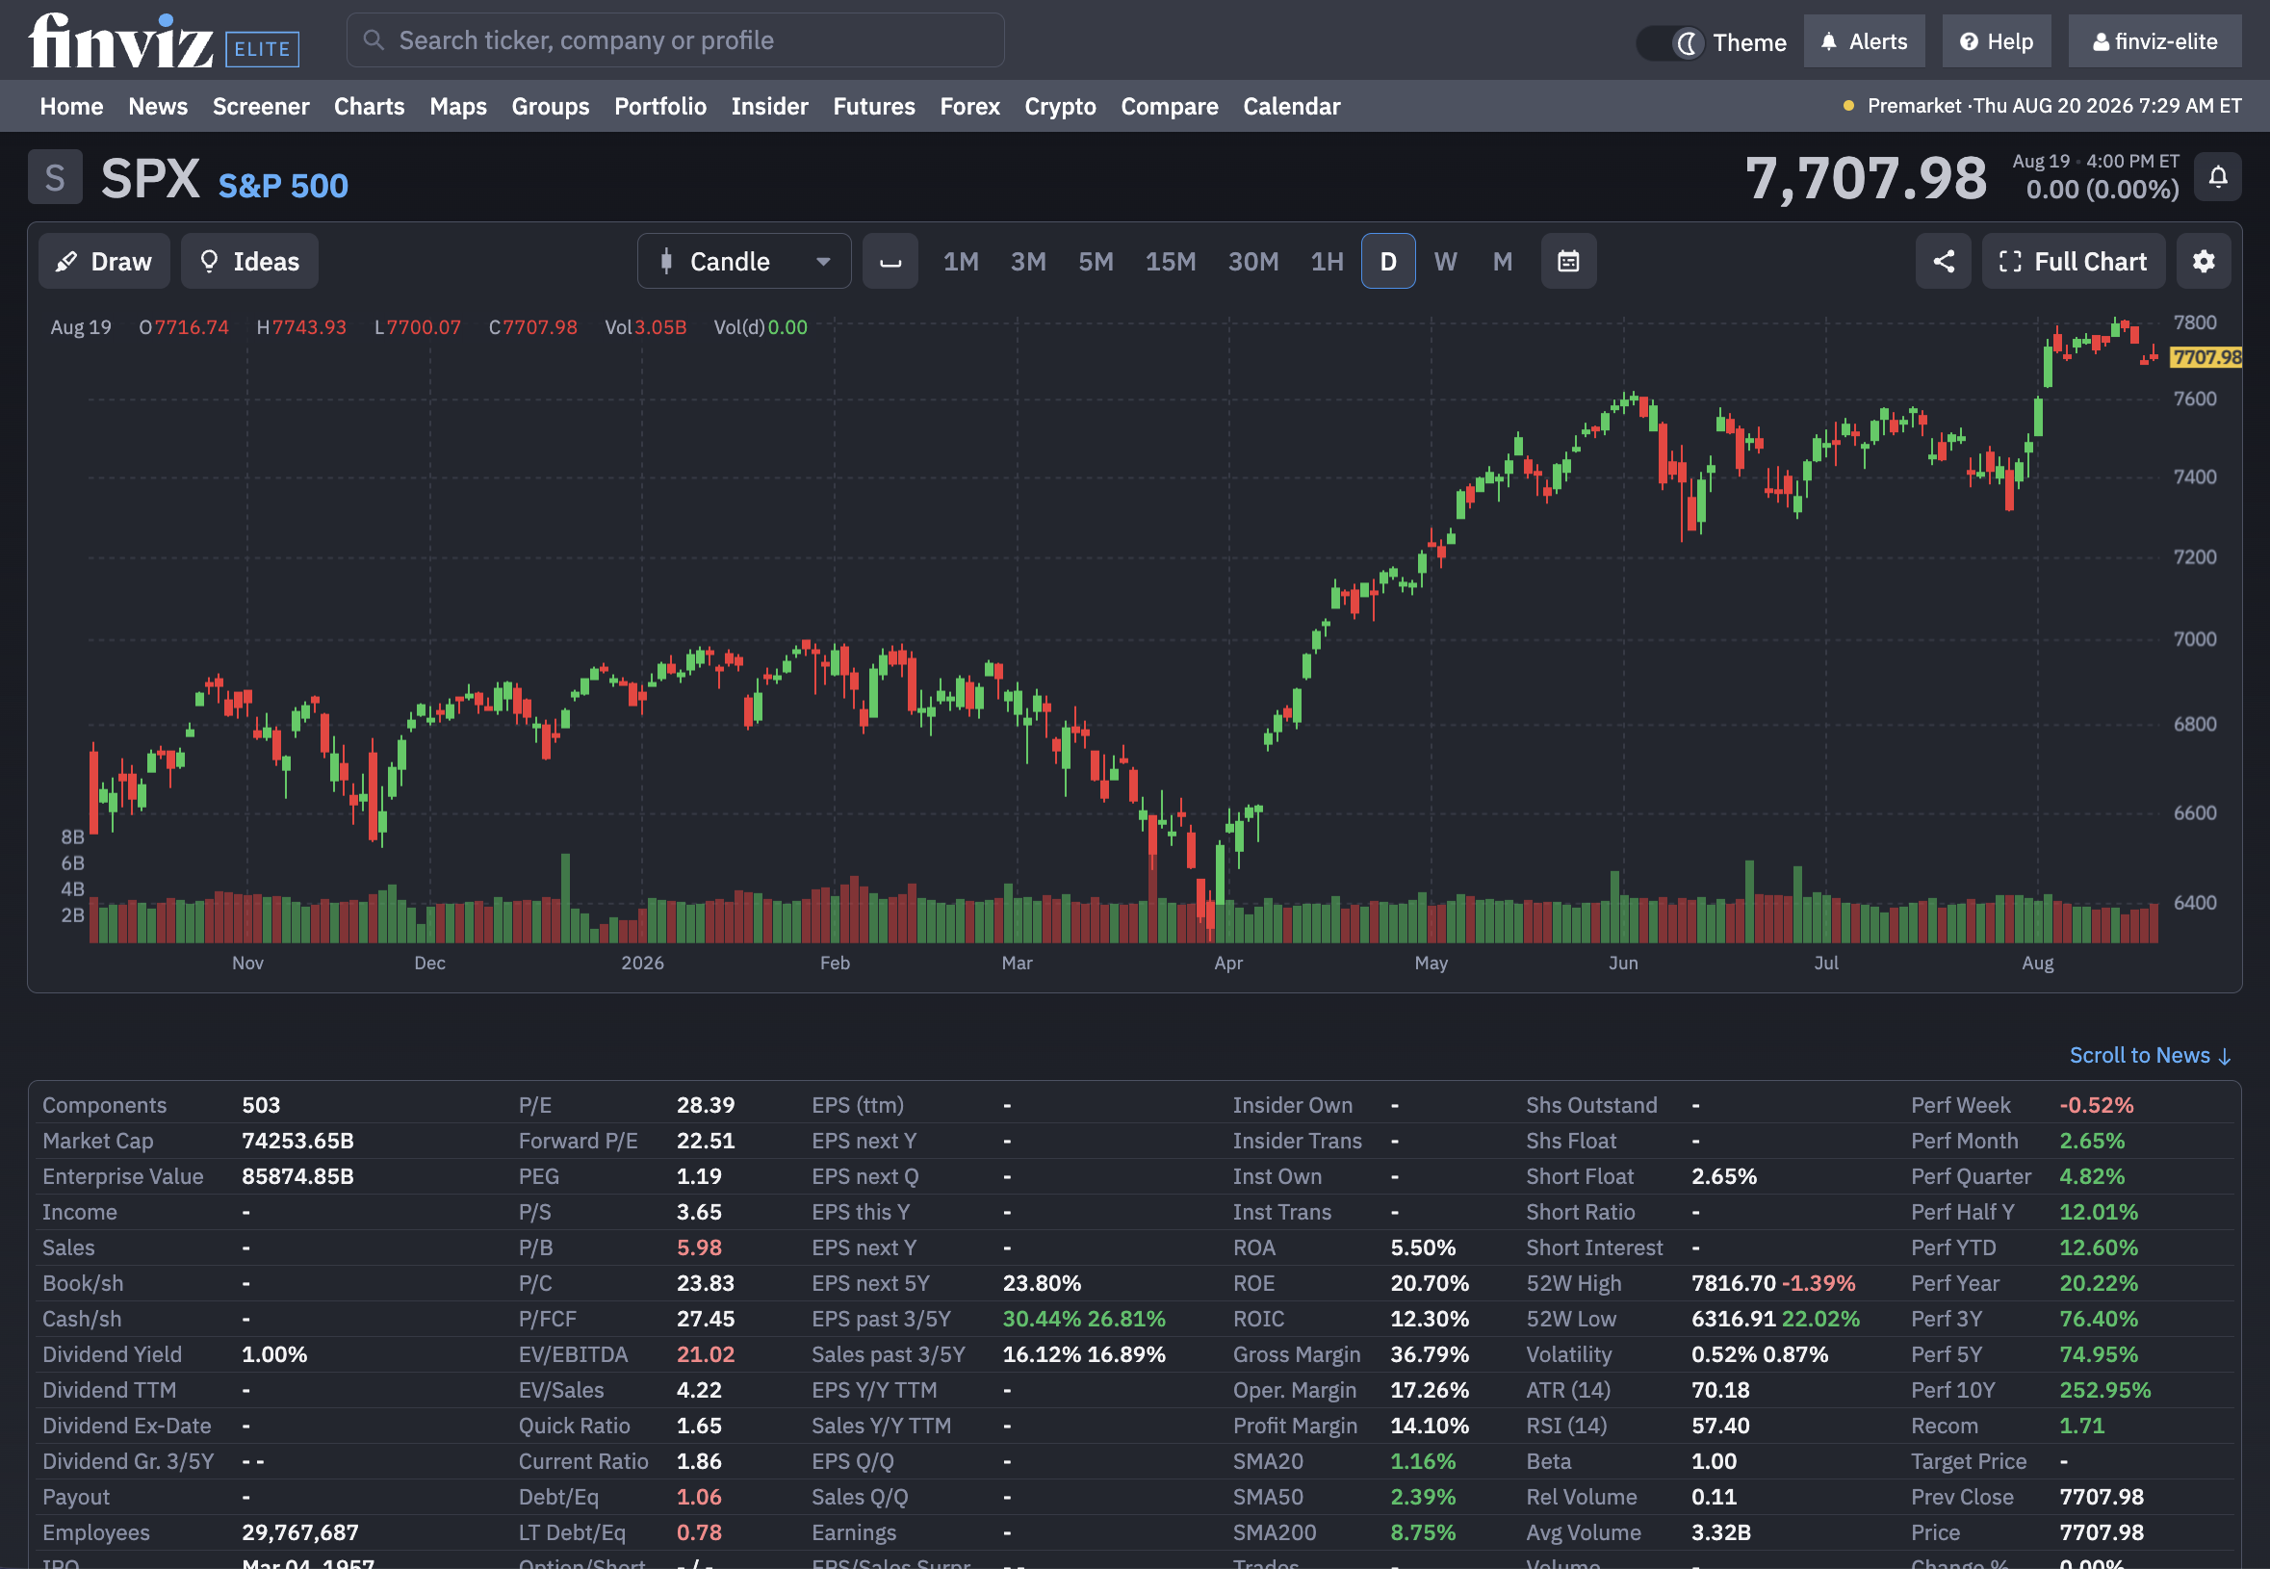Image resolution: width=2270 pixels, height=1569 pixels.
Task: Open the finviz-elite account menu
Action: tap(2154, 41)
